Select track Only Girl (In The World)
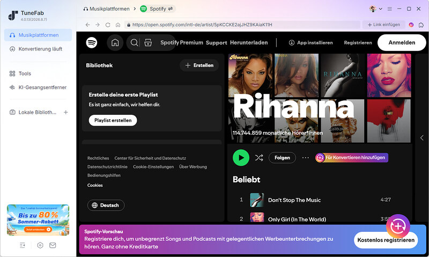This screenshot has width=429, height=257. point(297,219)
